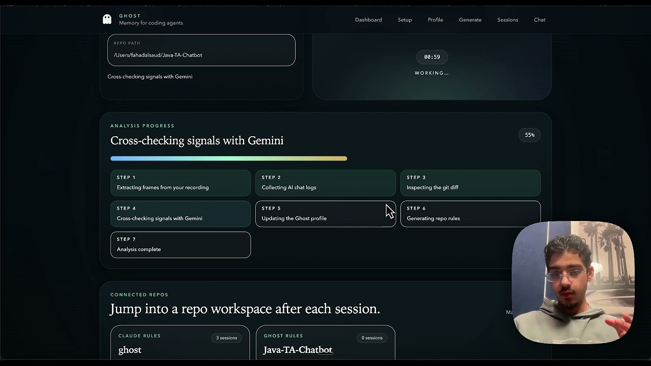Click the ANALYSIS PROGRESS label

point(142,126)
